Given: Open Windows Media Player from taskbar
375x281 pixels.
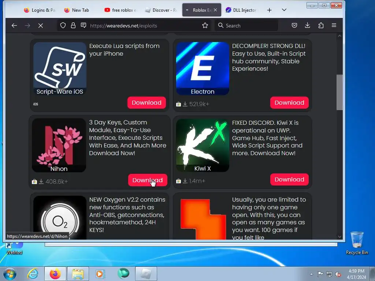Looking at the screenshot, I should coord(100,274).
